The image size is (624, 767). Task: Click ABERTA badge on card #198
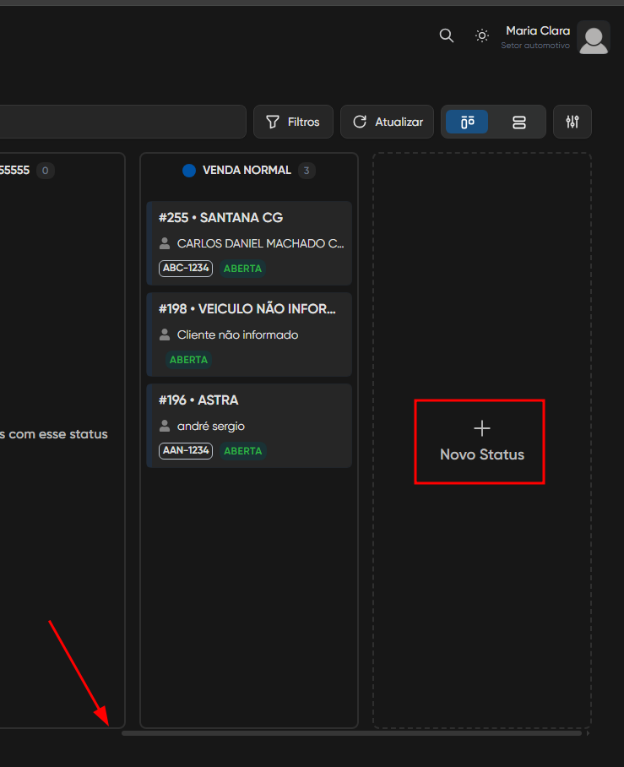[x=188, y=360]
